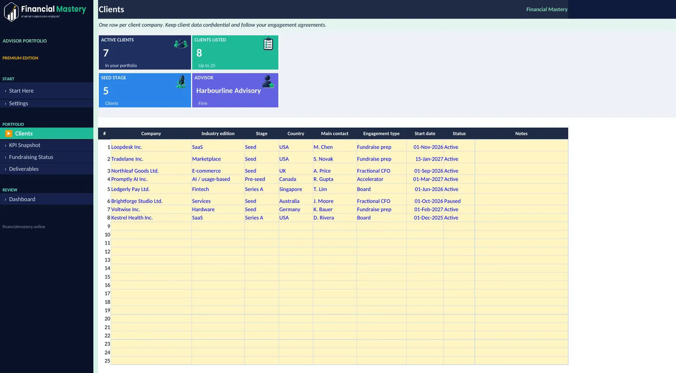The image size is (676, 373).
Task: Click the Fintech industry cell
Action: 218,189
